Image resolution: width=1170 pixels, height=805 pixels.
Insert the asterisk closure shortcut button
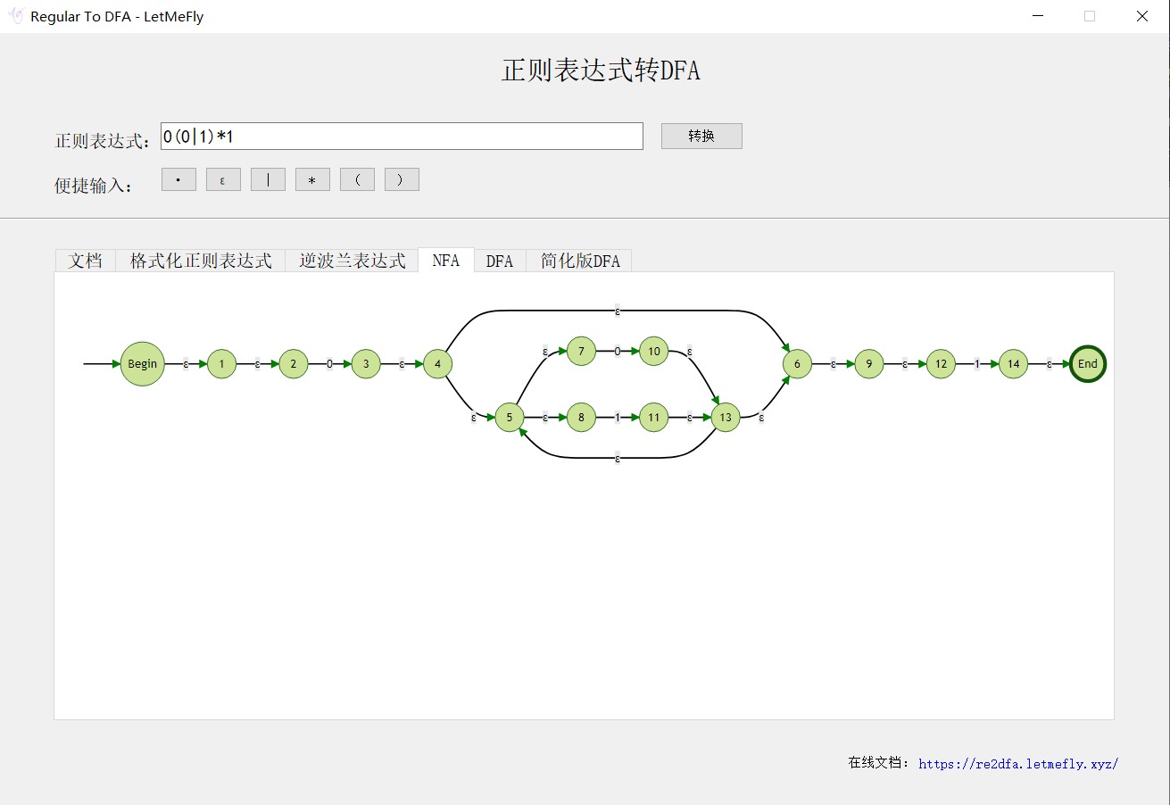pyautogui.click(x=312, y=179)
